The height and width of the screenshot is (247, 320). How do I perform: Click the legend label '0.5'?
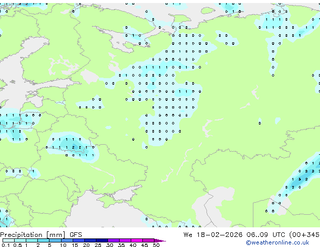[17, 245]
